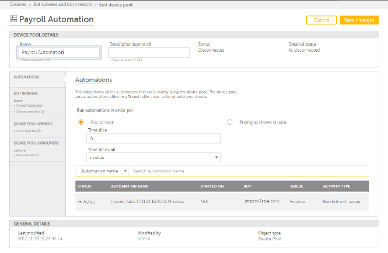The image size is (388, 253).
Task: Click the device pool icon beside the title
Action: click(x=14, y=19)
